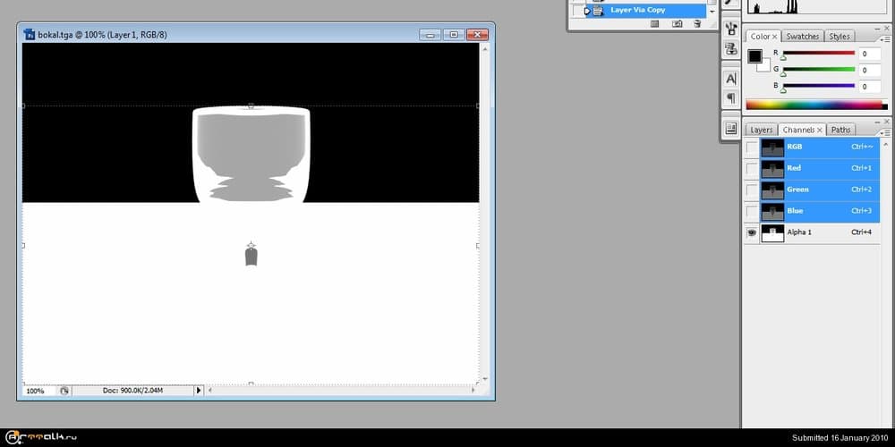This screenshot has height=447, width=895.
Task: Click the trash icon in the Actions panel
Action: point(697,24)
